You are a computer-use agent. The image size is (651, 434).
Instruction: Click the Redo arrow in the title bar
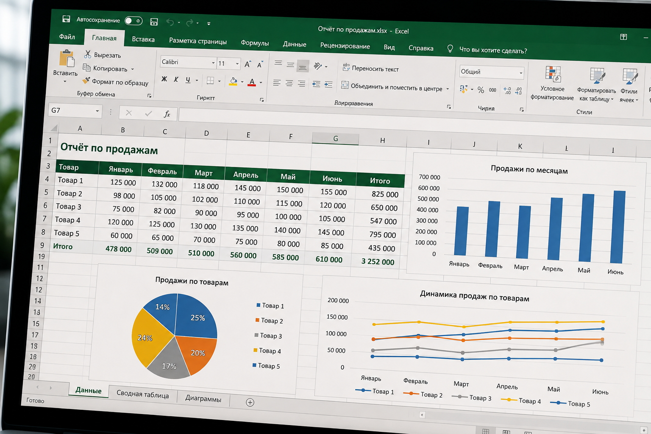[189, 22]
